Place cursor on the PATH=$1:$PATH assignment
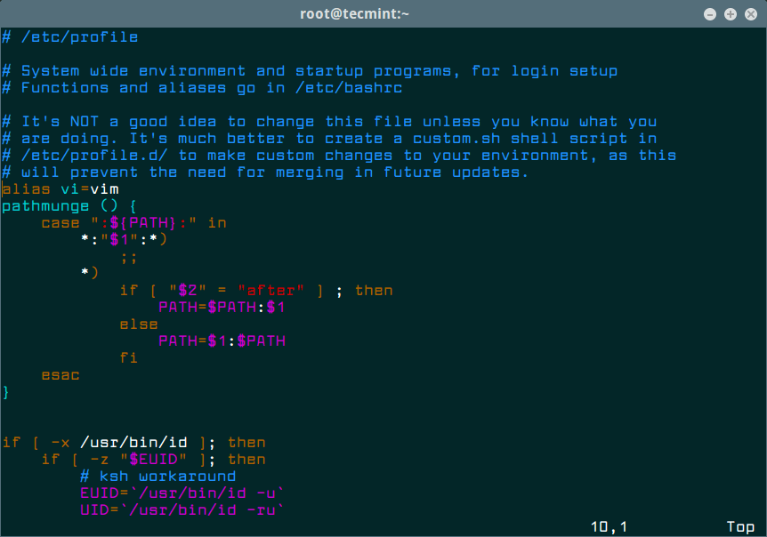 point(222,341)
